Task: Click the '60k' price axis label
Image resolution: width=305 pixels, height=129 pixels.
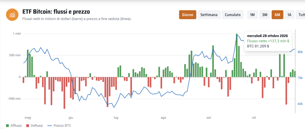Action: [300, 104]
